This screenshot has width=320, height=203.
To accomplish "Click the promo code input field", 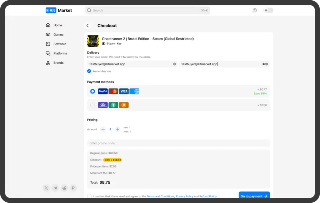I will tap(178, 143).
